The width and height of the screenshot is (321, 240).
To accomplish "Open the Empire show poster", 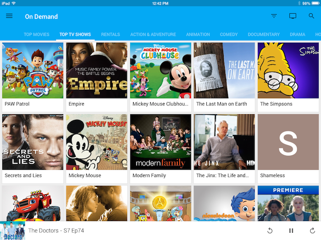I will coord(97,70).
